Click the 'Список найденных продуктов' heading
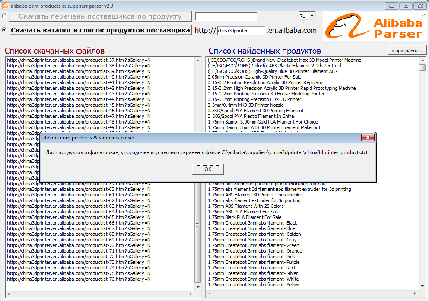The width and height of the screenshot is (429, 301). (264, 51)
